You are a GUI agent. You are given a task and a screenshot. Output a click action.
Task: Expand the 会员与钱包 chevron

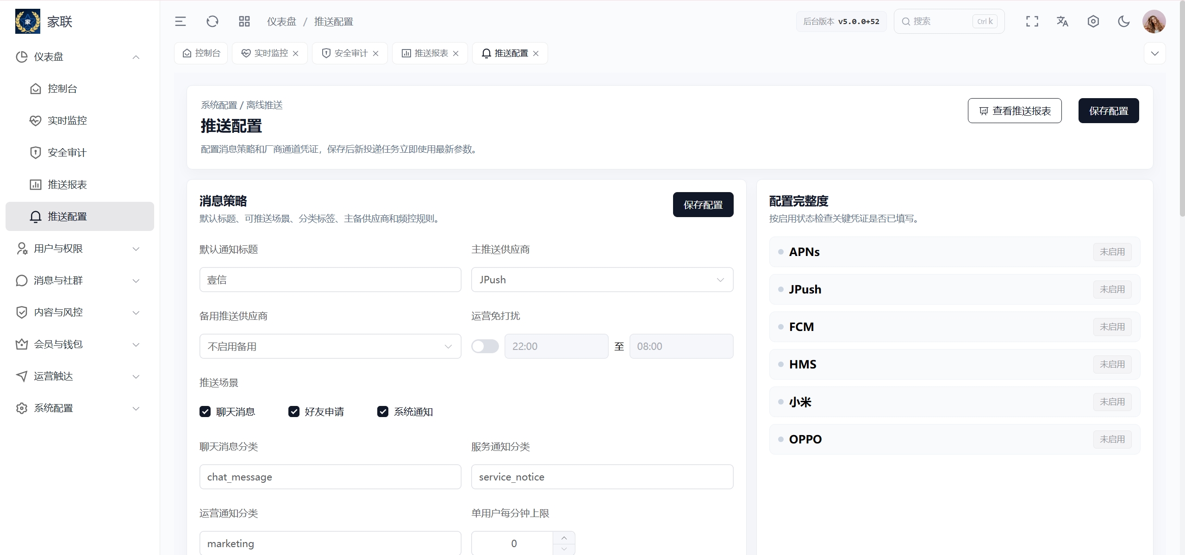tap(136, 344)
